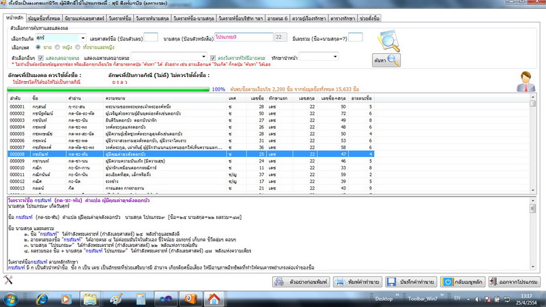This screenshot has width=546, height=307.
Task: Click the analysis pane scroll-down arrow
Action: pos(533,267)
